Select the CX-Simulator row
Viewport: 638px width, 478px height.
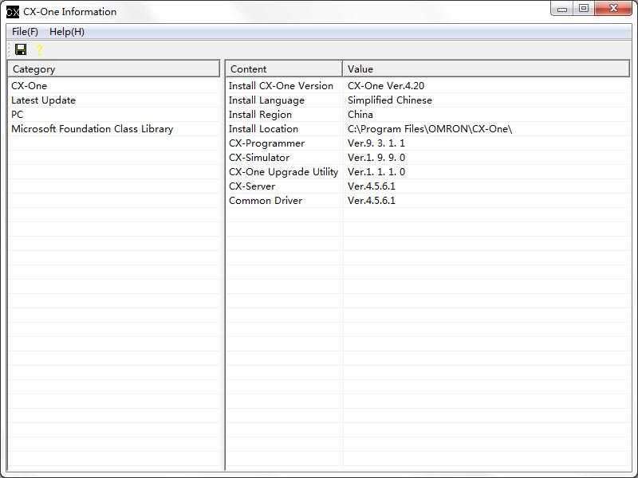pyautogui.click(x=259, y=158)
